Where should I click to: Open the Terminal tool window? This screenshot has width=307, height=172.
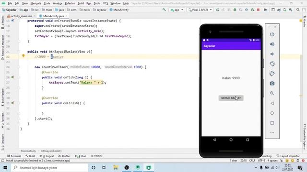pyautogui.click(x=14, y=156)
